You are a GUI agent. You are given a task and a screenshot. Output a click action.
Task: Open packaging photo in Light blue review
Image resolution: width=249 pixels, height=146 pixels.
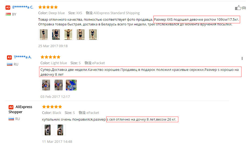(x=71, y=85)
